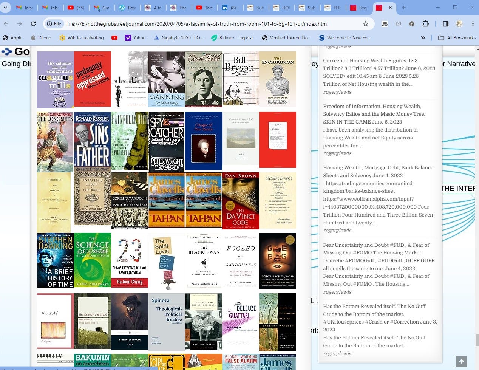479x370 pixels.
Task: Show more bookmarks with double chevron
Action: (x=423, y=38)
